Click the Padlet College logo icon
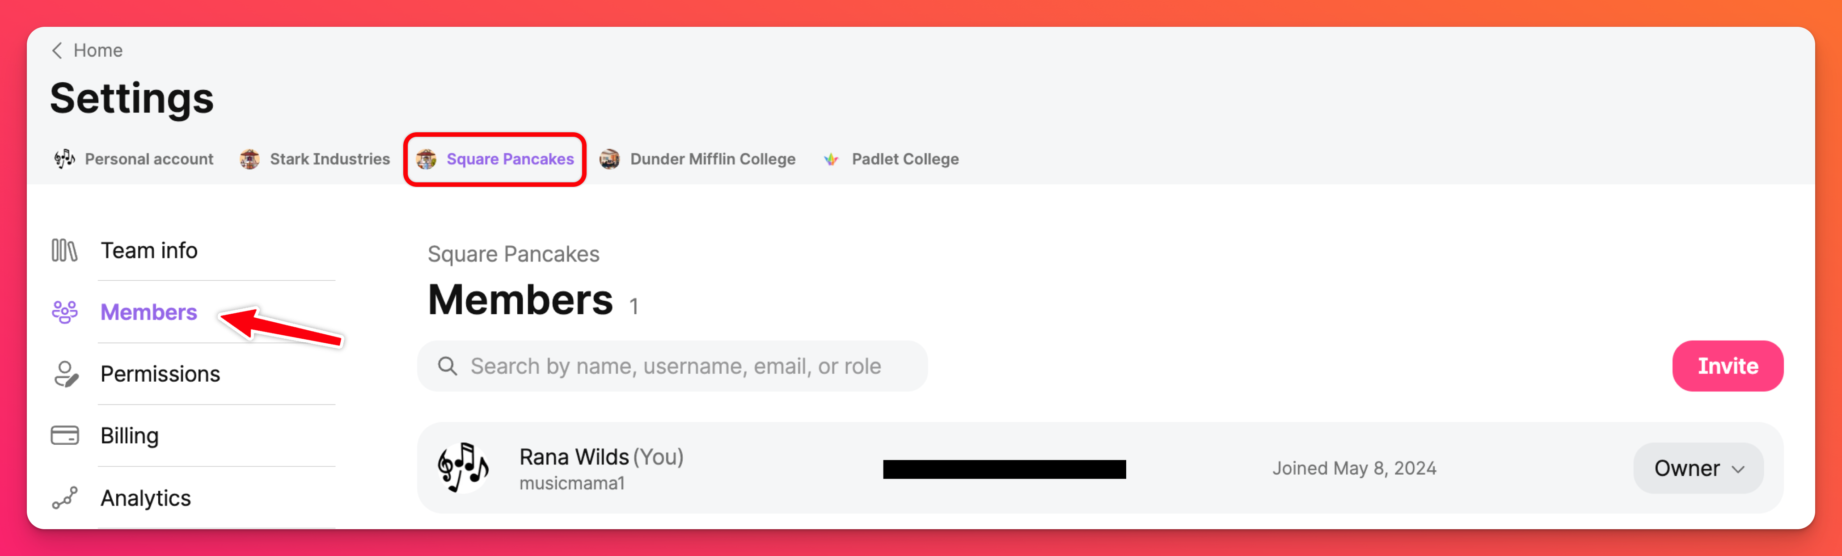Viewport: 1842px width, 556px height. pyautogui.click(x=831, y=159)
